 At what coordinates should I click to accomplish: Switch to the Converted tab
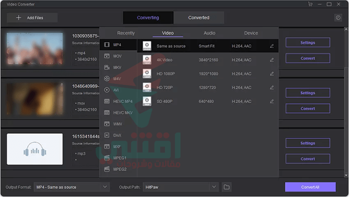[x=199, y=17]
